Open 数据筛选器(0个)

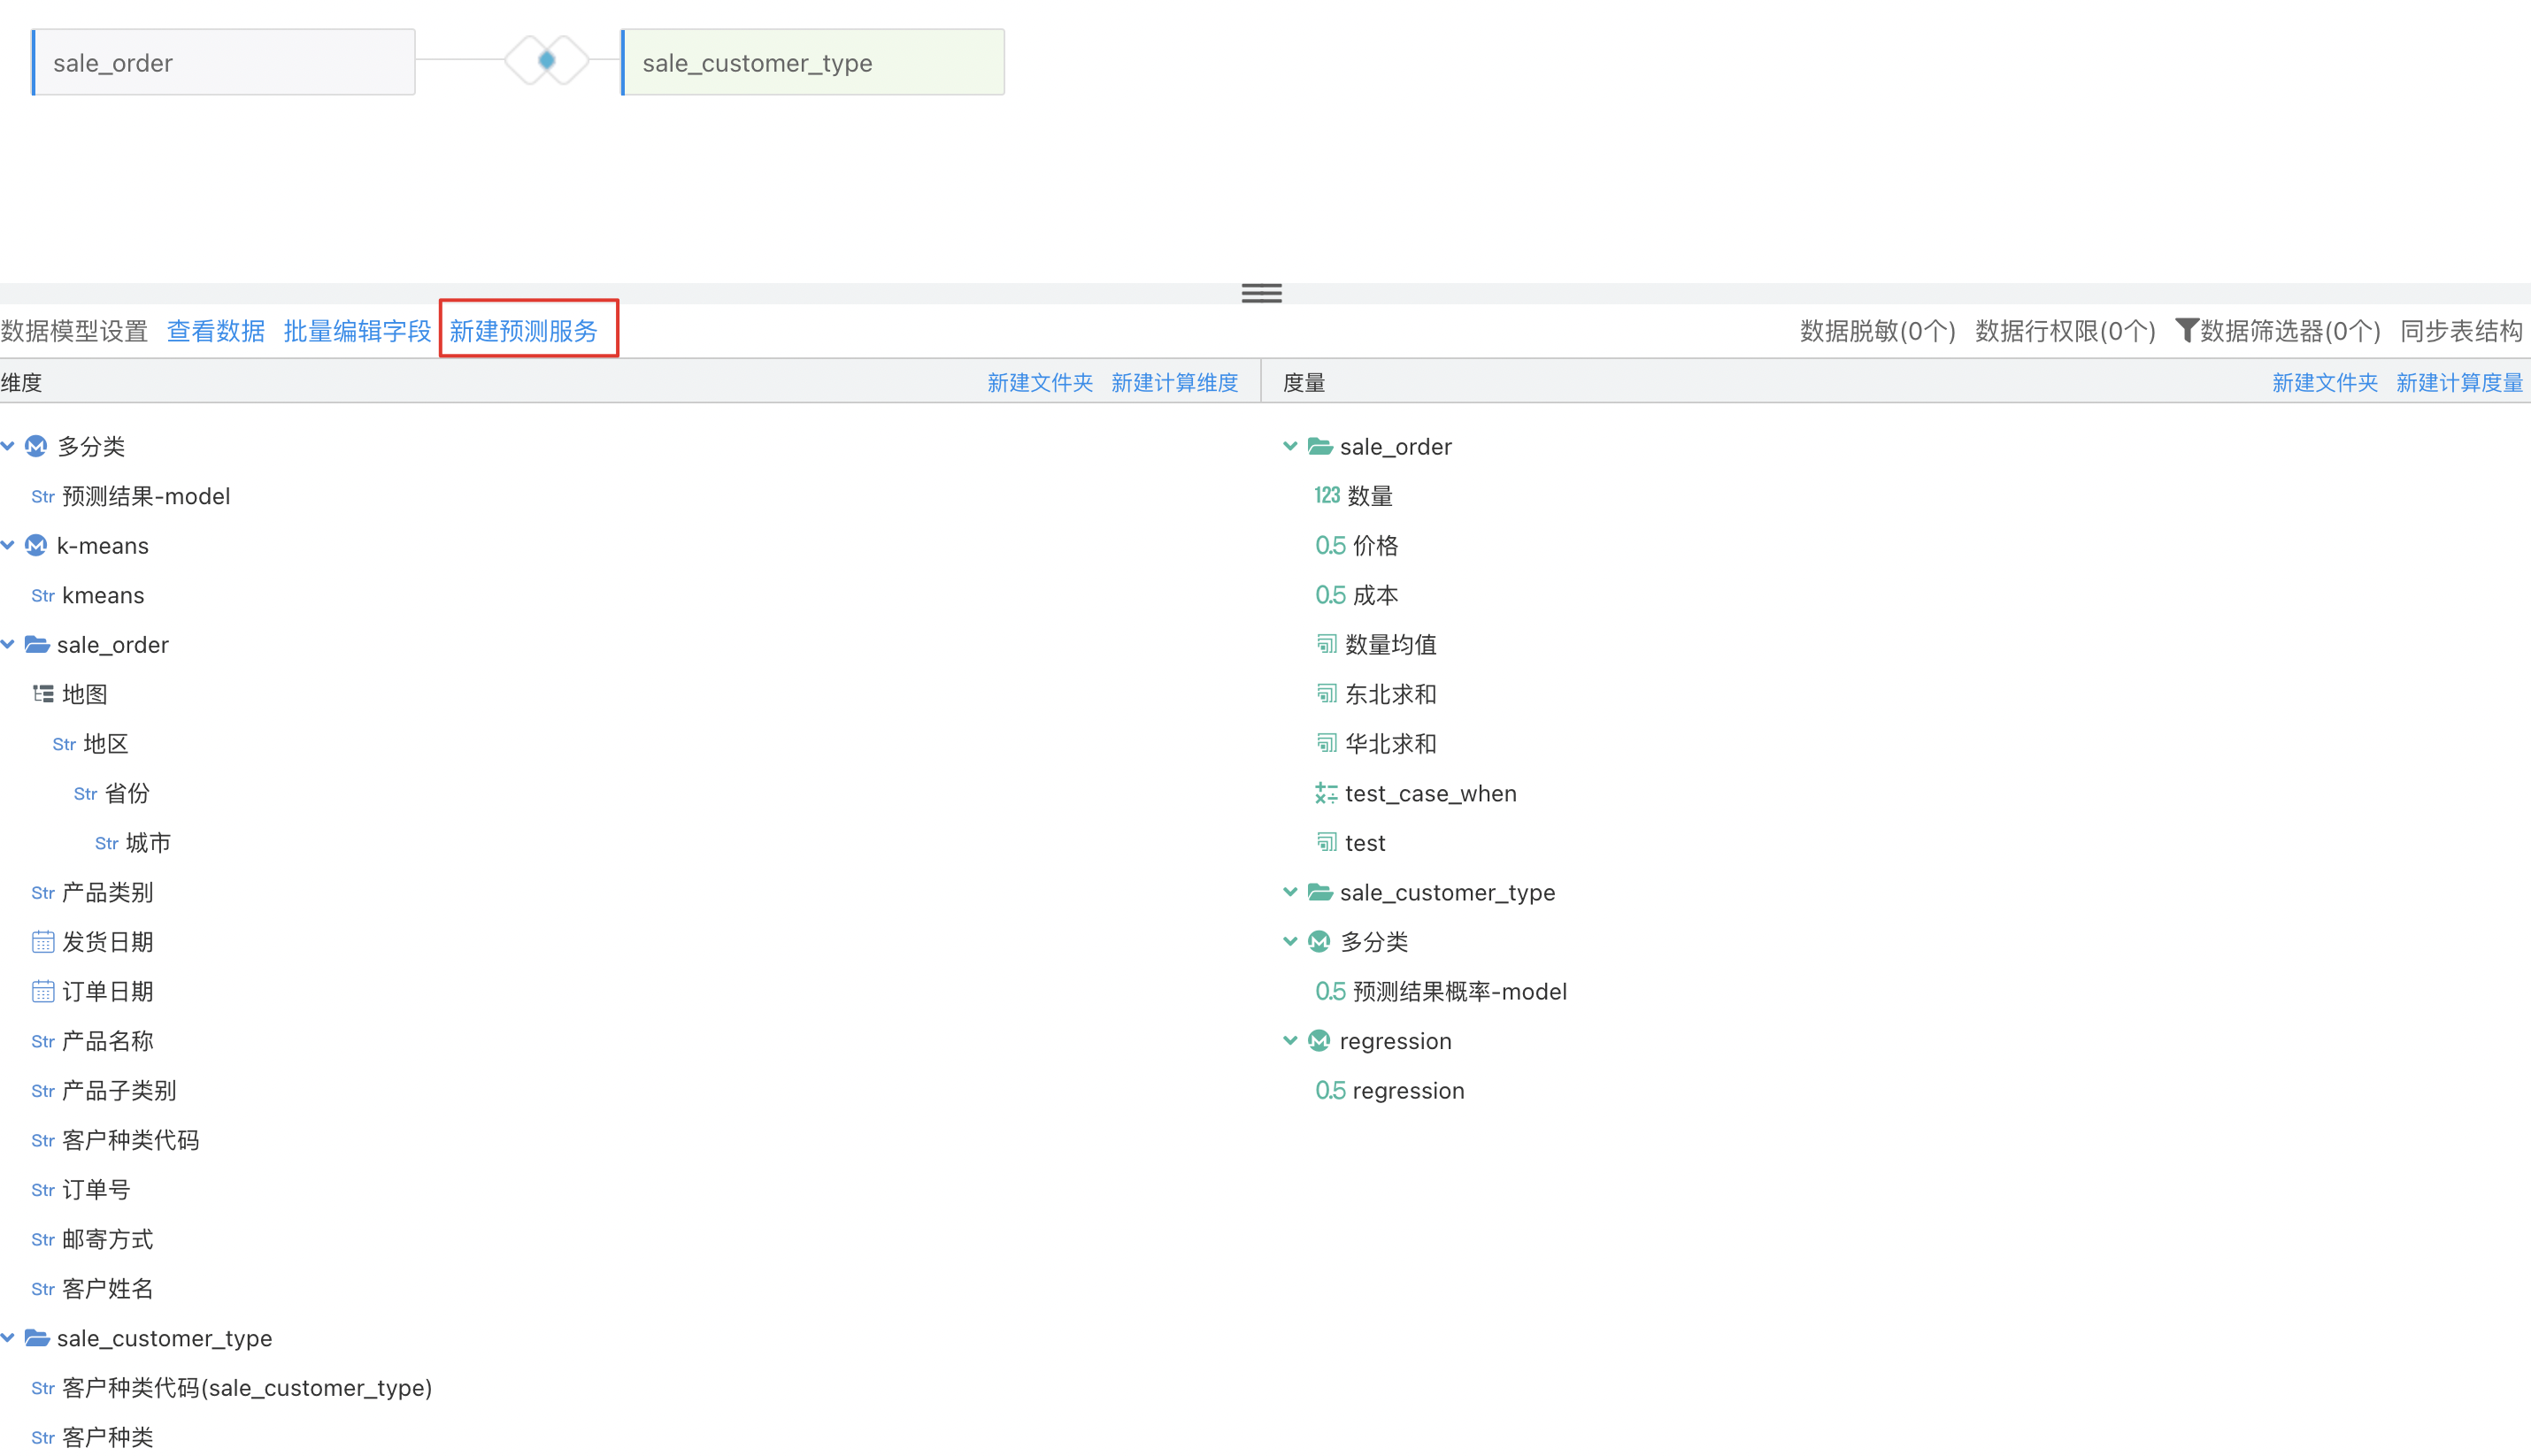point(2290,331)
